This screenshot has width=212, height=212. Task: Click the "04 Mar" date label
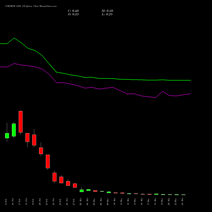click(87, 202)
